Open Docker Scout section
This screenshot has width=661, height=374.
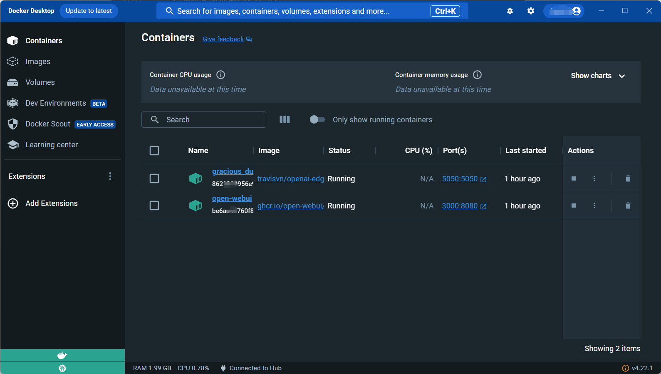pyautogui.click(x=62, y=124)
